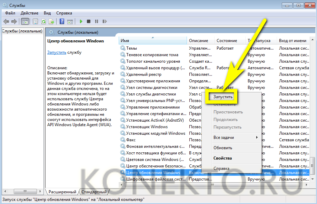Click the gear icon of Темы service
This screenshot has width=317, height=204.
pyautogui.click(x=122, y=48)
